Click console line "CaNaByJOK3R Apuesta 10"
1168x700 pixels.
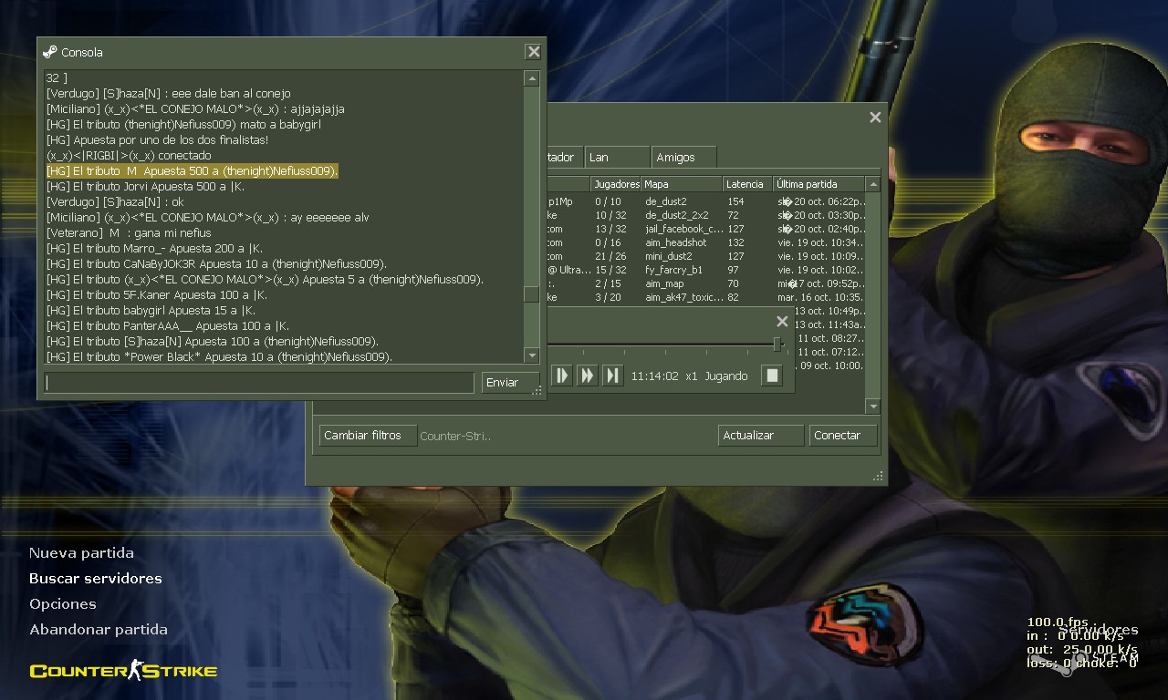pos(216,264)
